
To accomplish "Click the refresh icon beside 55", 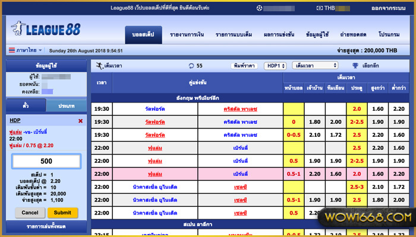I will coord(191,65).
